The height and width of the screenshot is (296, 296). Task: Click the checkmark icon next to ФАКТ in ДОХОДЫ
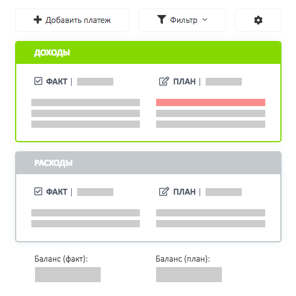(38, 81)
